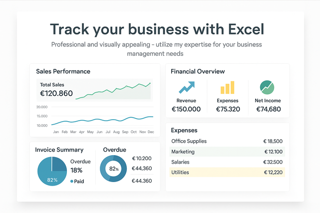The height and width of the screenshot is (213, 320).
Task: Click the Invoice Summary pie chart
Action: coord(52,171)
